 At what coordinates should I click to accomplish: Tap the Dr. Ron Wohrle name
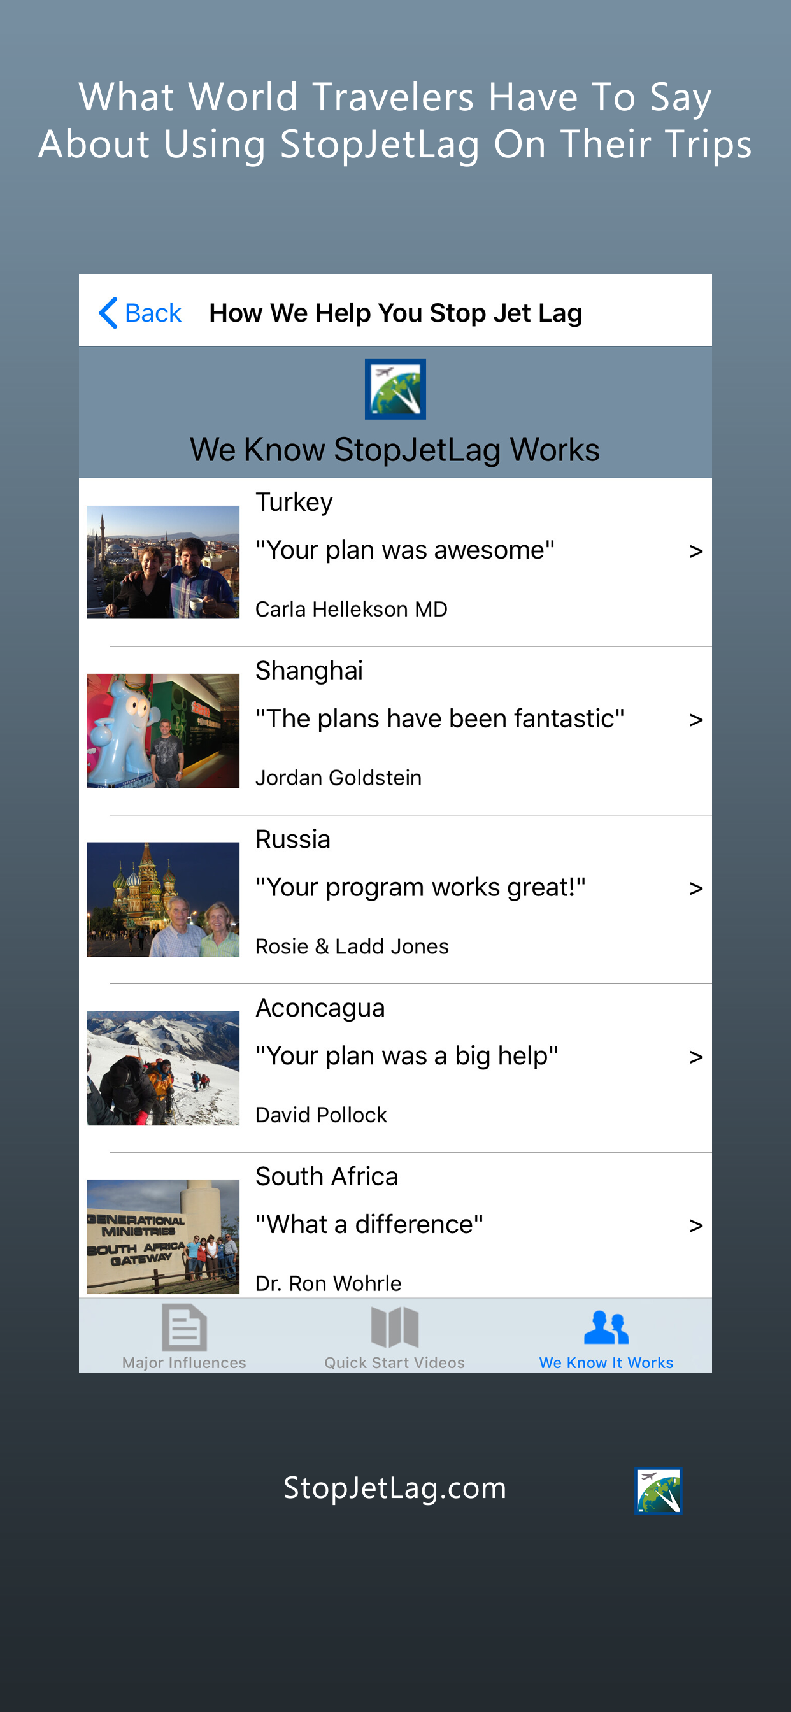329,1283
